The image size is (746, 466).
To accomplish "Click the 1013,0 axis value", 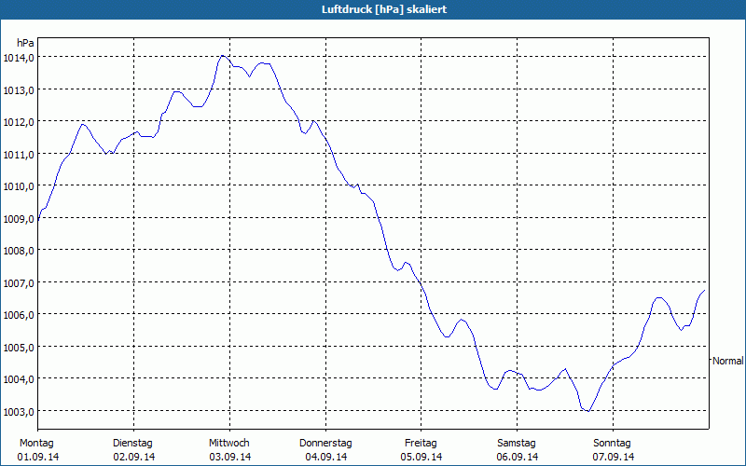I will tap(19, 90).
